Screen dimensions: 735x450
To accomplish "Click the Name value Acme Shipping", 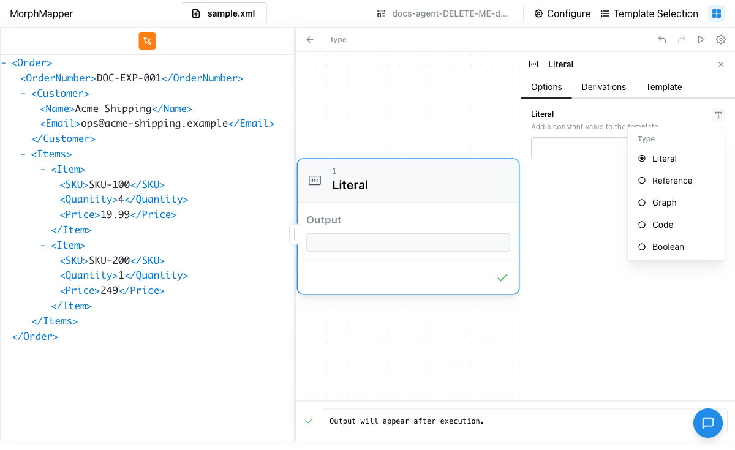I will pos(113,109).
